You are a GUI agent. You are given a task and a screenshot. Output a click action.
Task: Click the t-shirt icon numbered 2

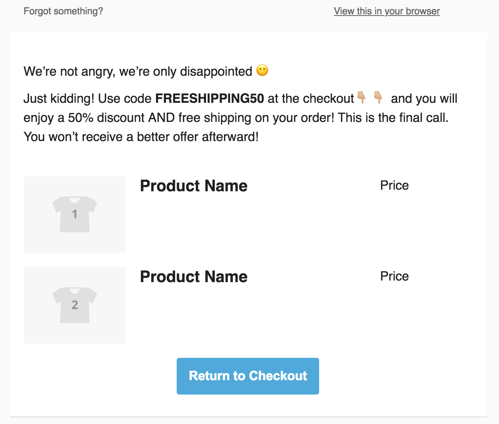click(75, 305)
